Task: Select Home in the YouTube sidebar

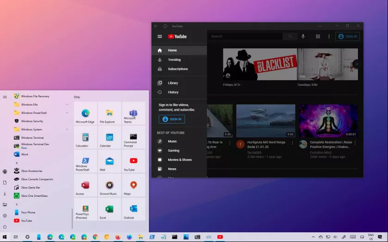Action: tap(179, 50)
